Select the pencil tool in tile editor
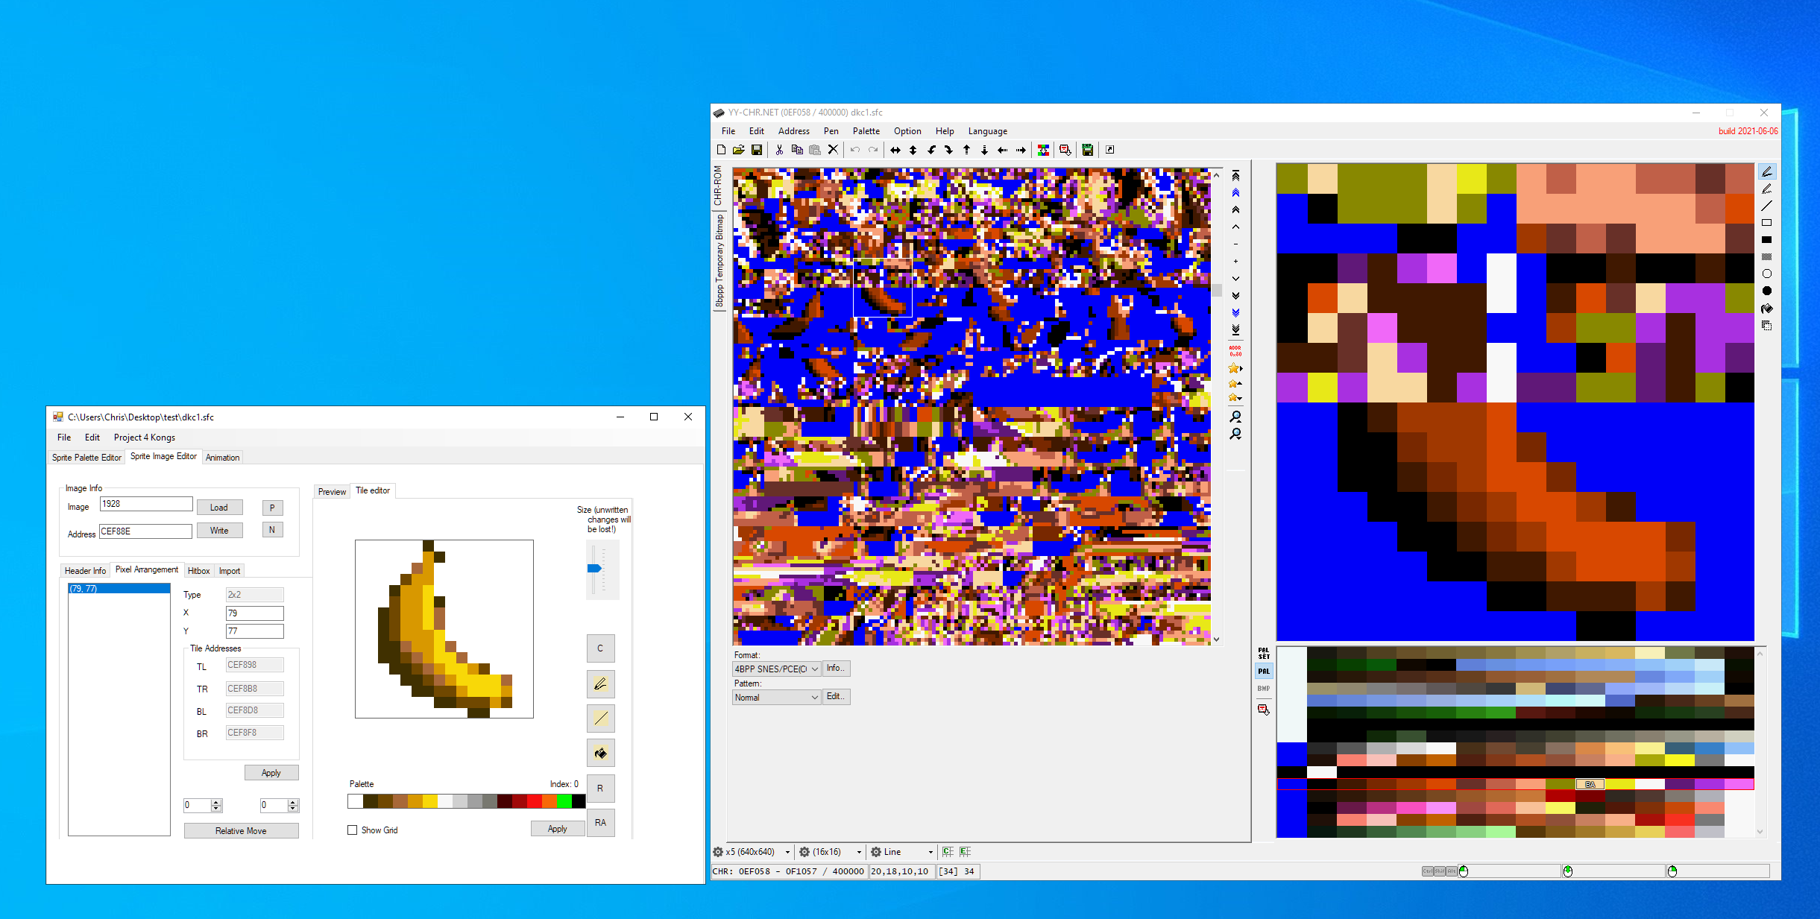The width and height of the screenshot is (1820, 919). coord(600,683)
